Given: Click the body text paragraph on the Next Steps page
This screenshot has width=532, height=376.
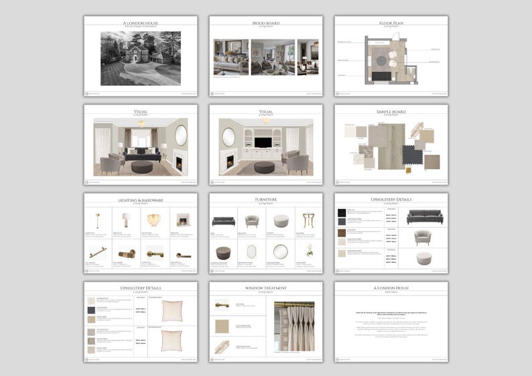Looking at the screenshot, I should 391,325.
